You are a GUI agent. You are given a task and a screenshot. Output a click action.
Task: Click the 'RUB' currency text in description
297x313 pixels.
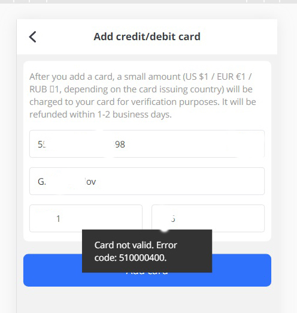[x=38, y=89]
